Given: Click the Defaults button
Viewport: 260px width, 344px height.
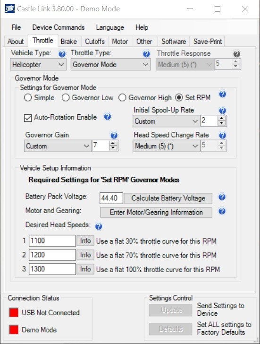Looking at the screenshot, I should pyautogui.click(x=171, y=329).
